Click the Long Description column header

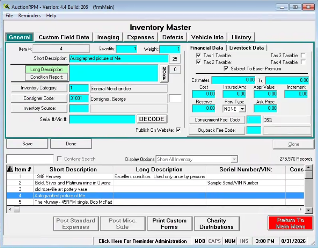pyautogui.click(x=159, y=169)
